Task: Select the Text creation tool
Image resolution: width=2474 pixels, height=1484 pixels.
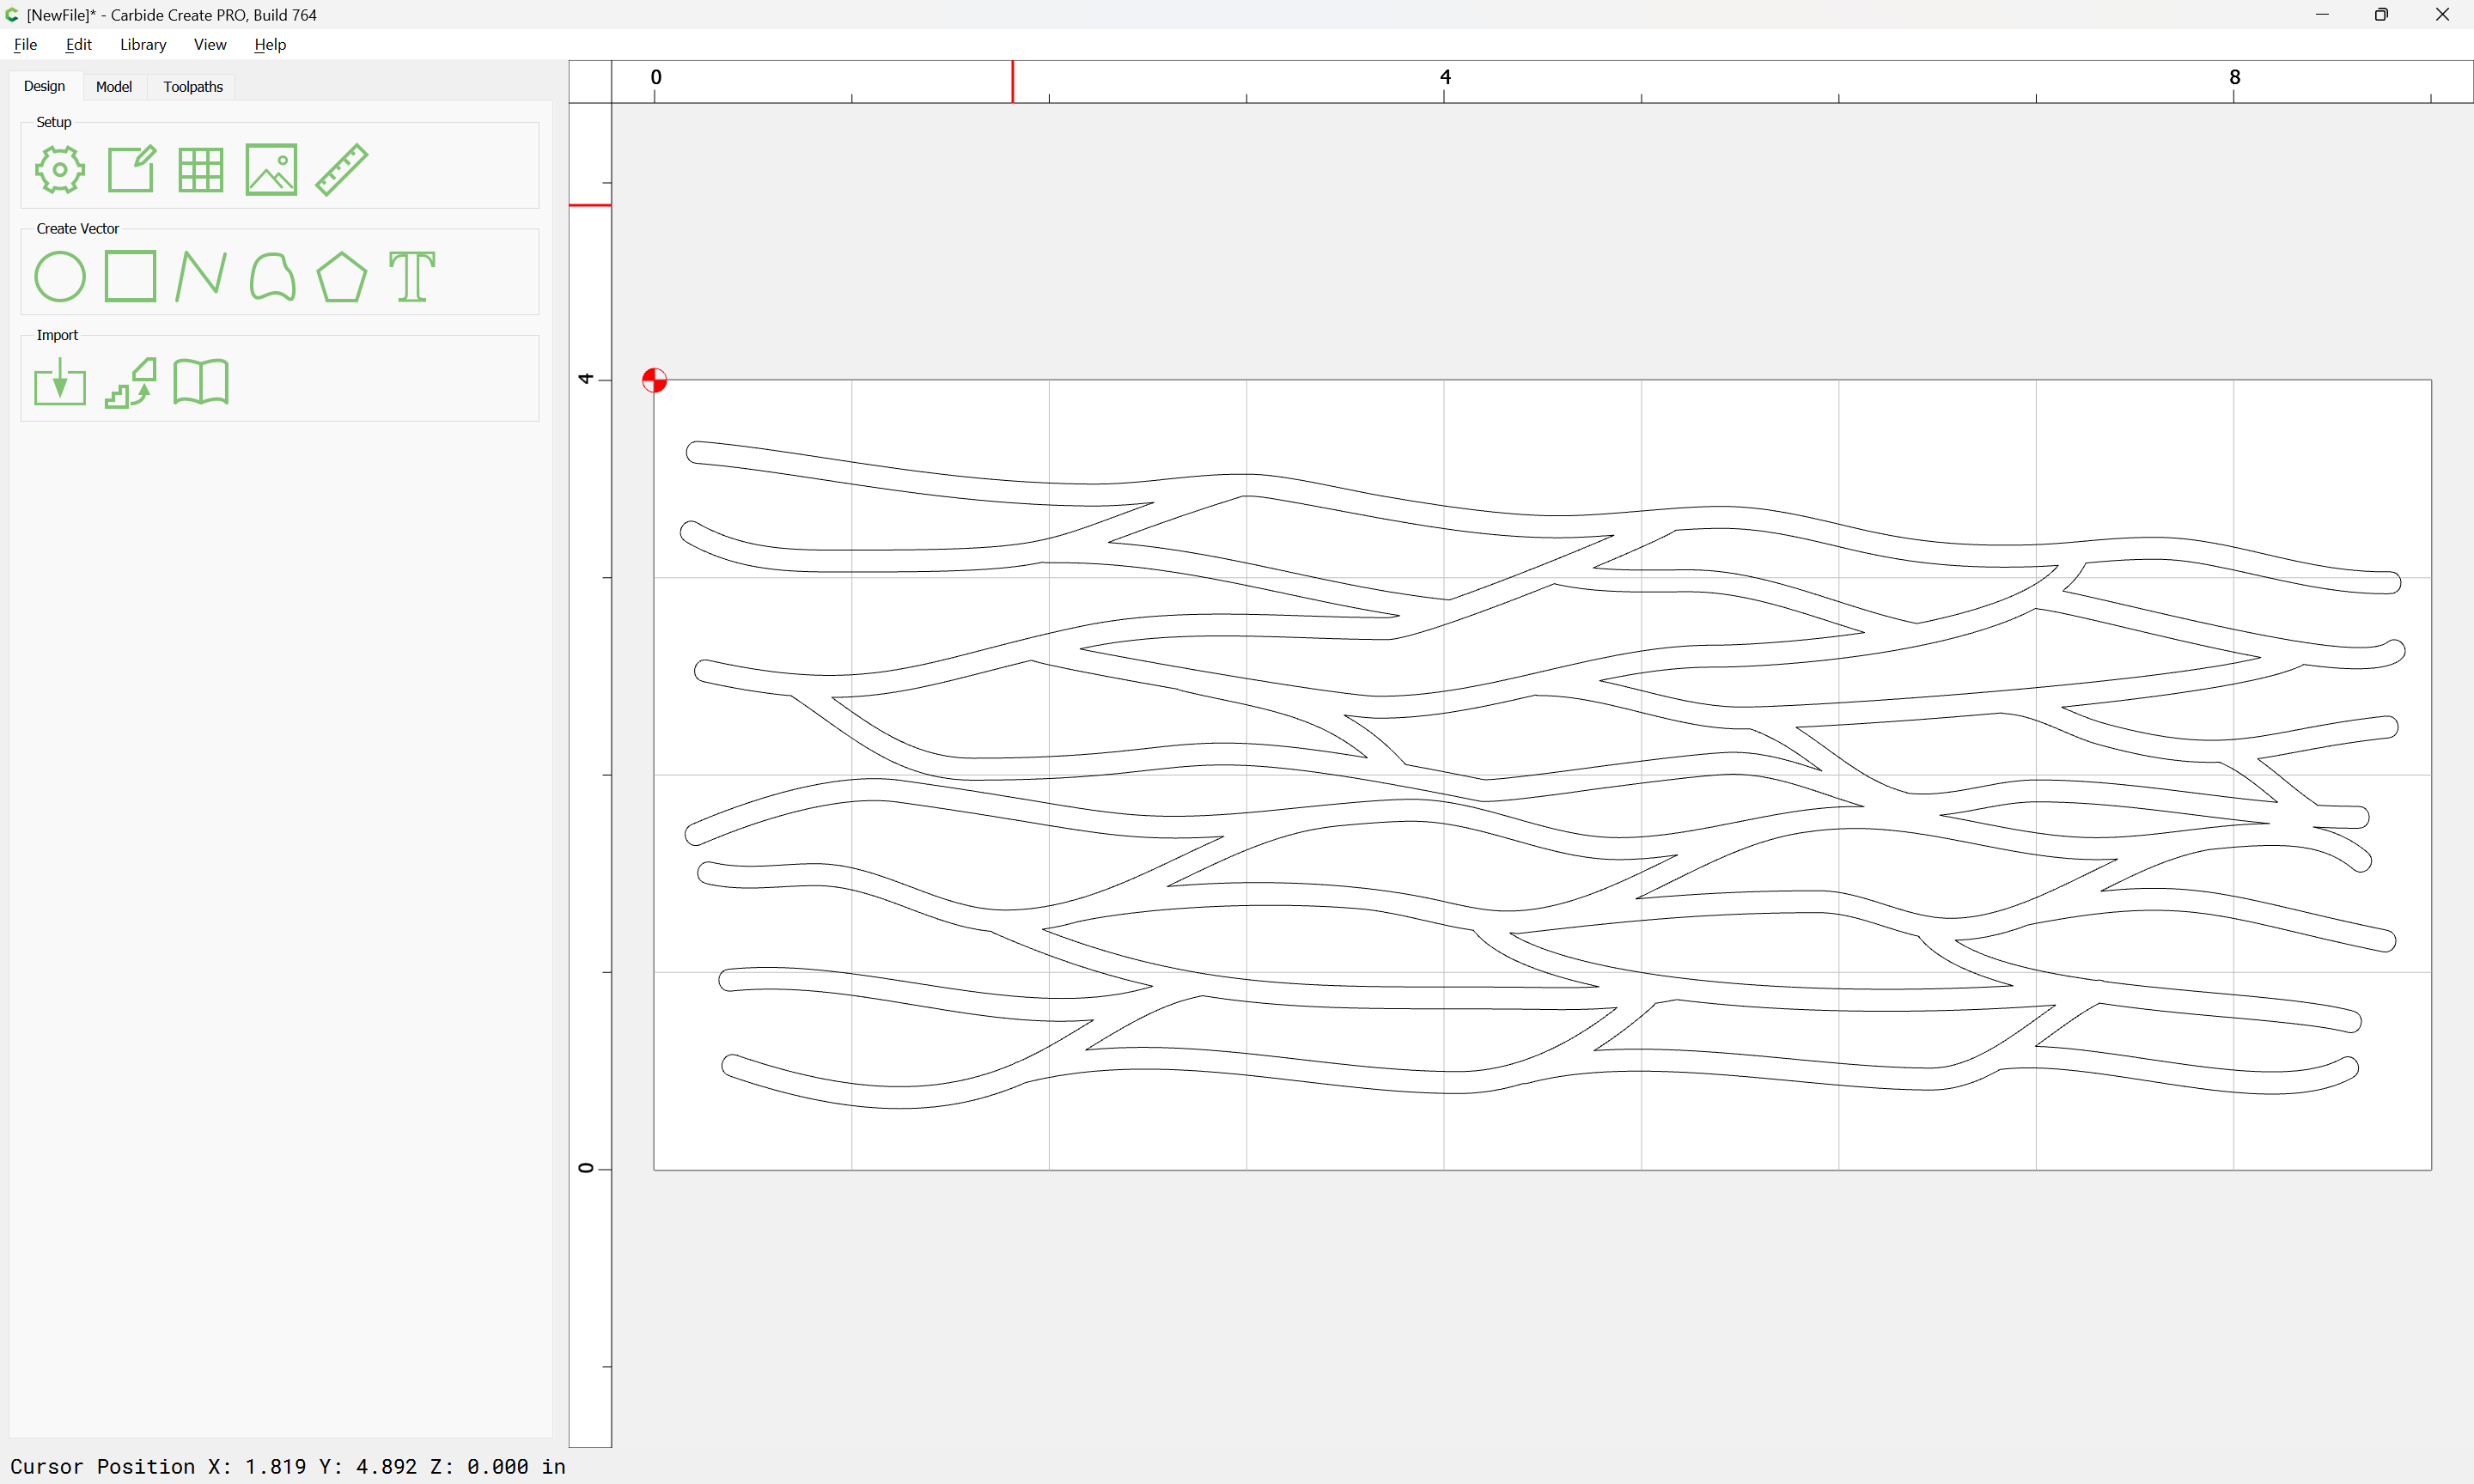Action: [412, 276]
